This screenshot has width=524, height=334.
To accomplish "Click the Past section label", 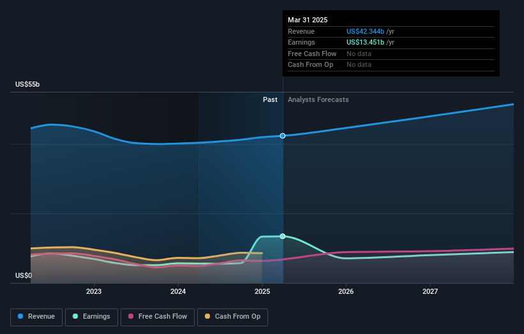I will point(270,100).
